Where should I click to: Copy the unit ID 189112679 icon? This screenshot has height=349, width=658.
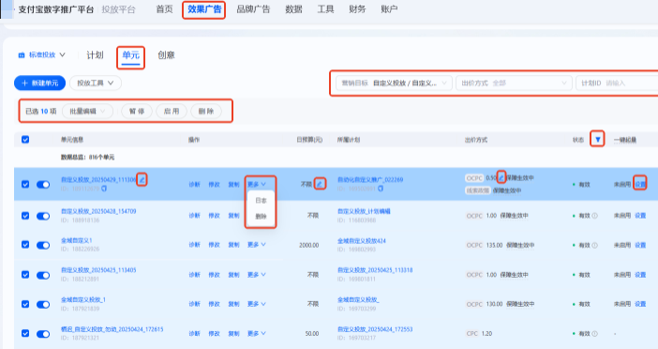(x=104, y=189)
